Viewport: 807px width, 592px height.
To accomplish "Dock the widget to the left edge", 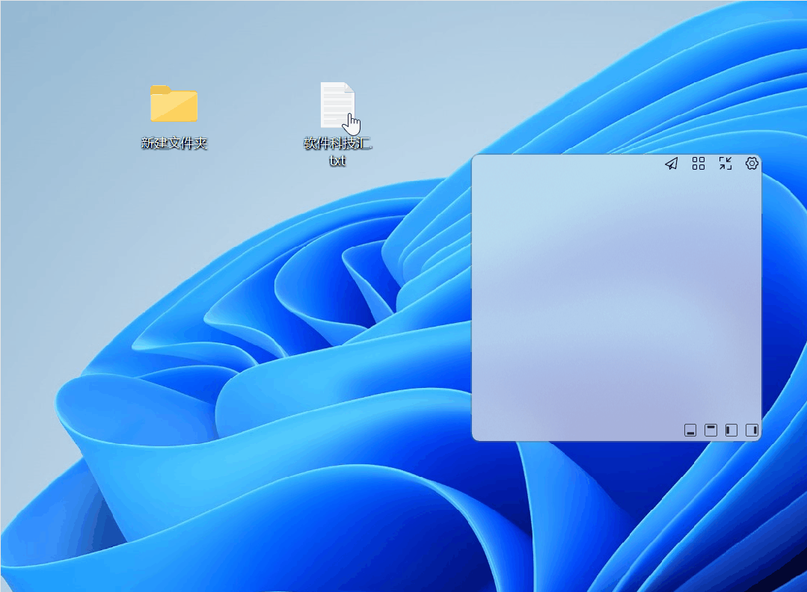I will click(731, 430).
